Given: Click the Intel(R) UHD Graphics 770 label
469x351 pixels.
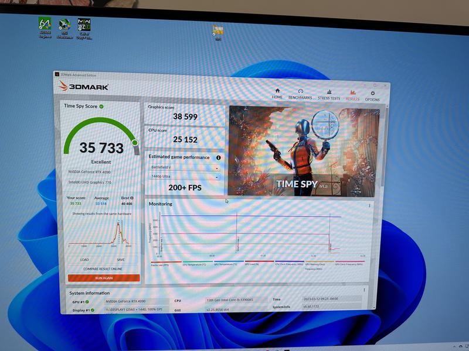Looking at the screenshot, I should [x=90, y=182].
